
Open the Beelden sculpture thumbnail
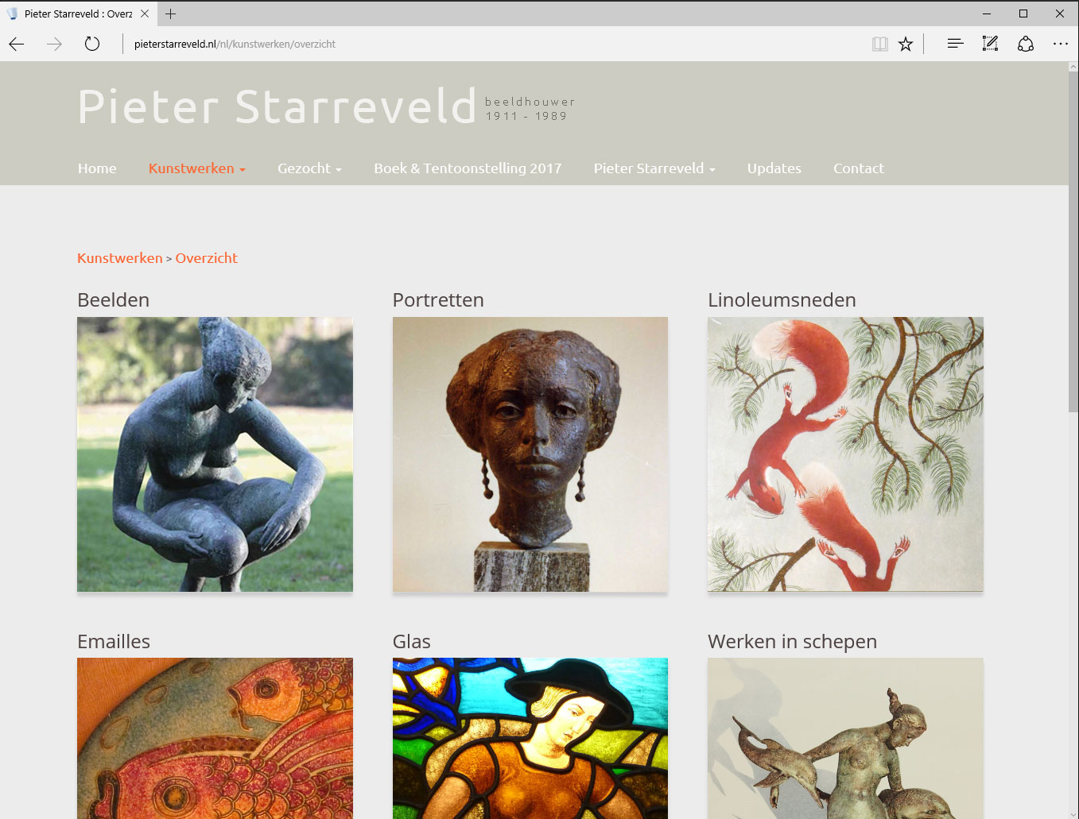pyautogui.click(x=215, y=454)
